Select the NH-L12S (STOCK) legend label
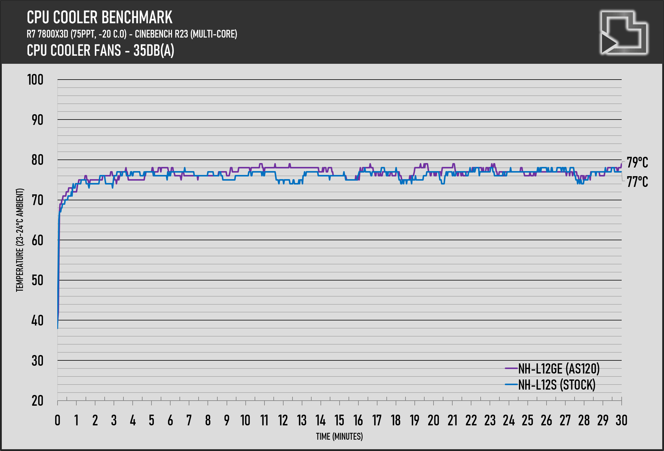Screen dimensions: 664x451 tap(557, 385)
